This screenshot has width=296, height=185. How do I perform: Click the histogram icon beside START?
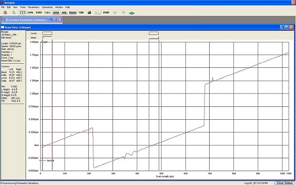pos(98,13)
